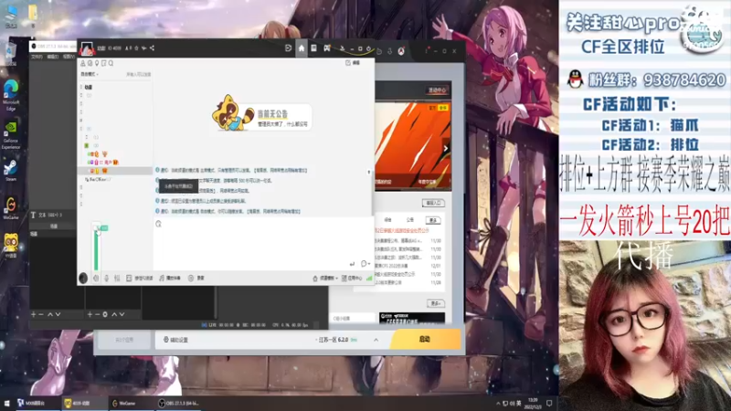Click the edit announcement button in YY

[353, 63]
